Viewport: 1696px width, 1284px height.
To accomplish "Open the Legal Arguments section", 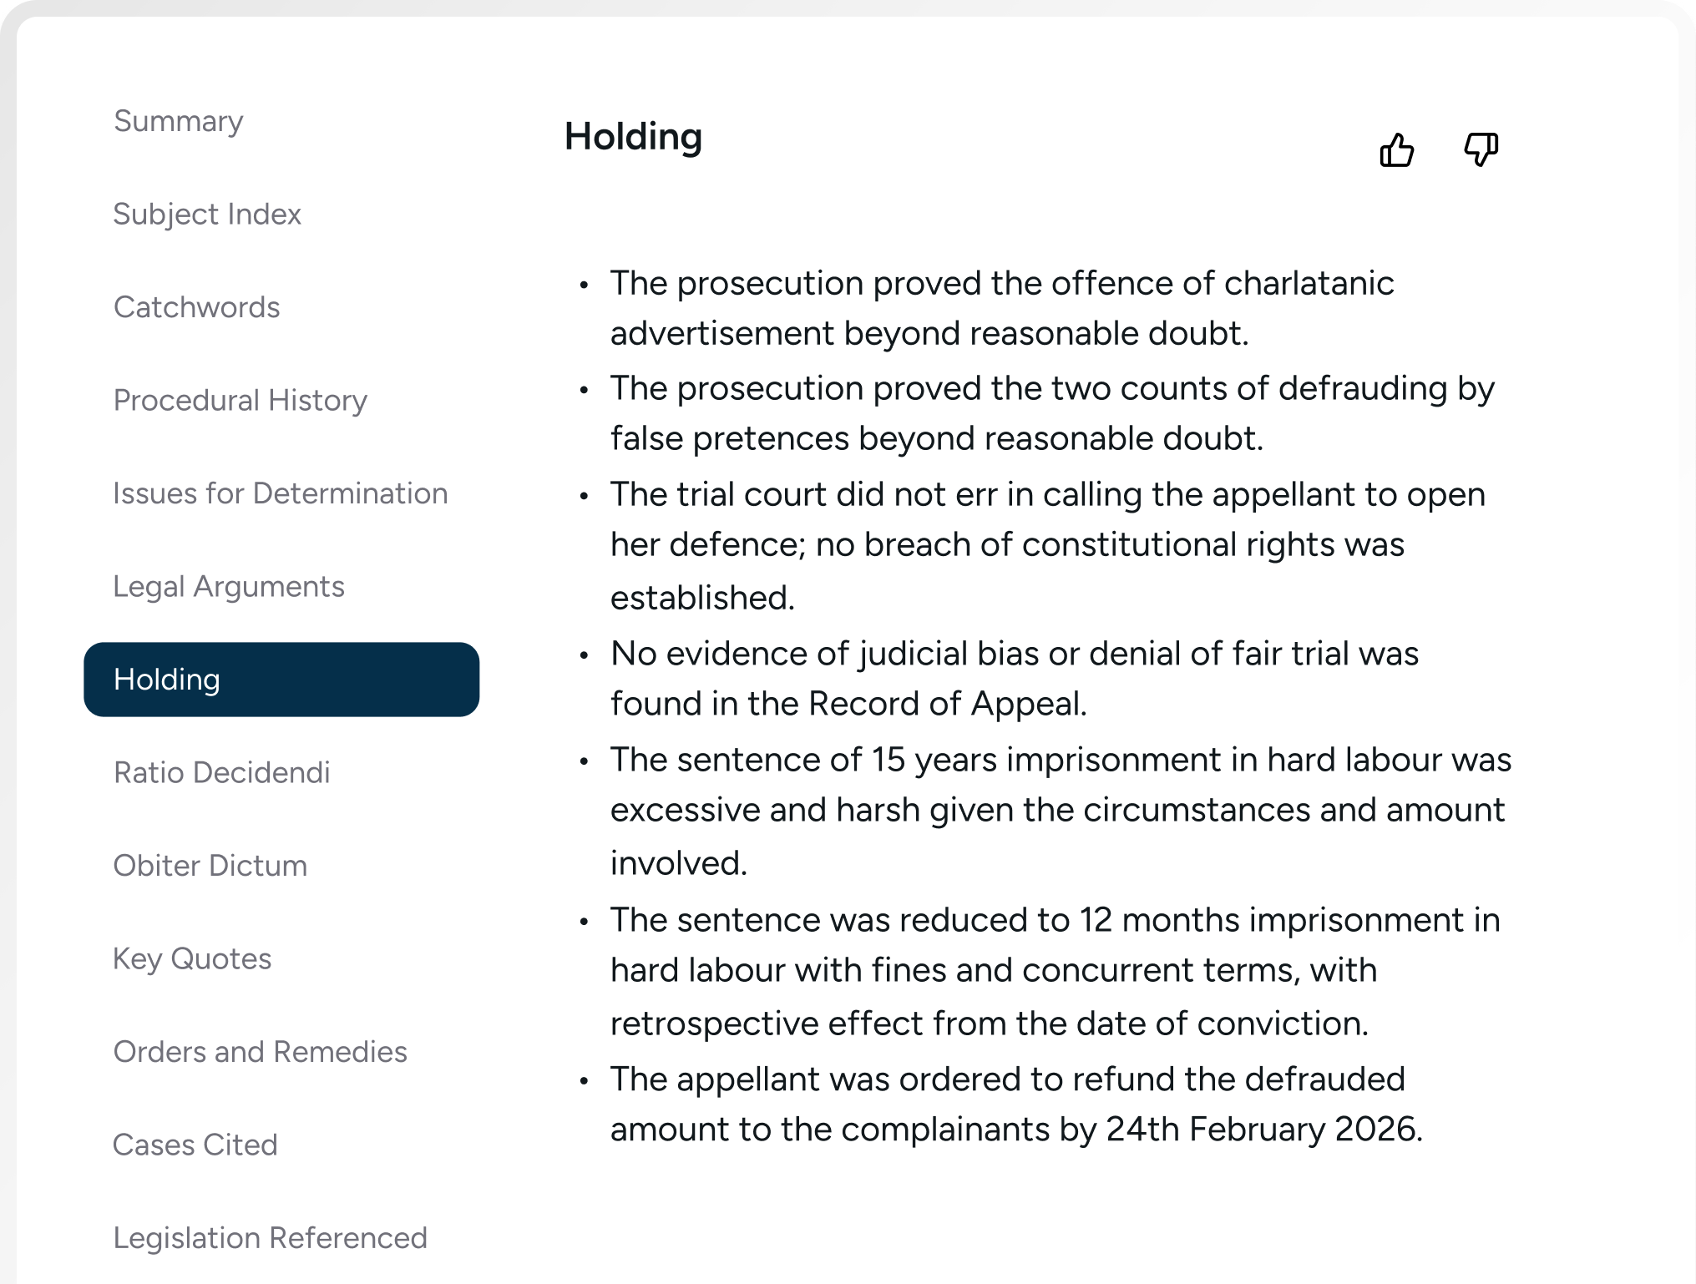I will 229,587.
